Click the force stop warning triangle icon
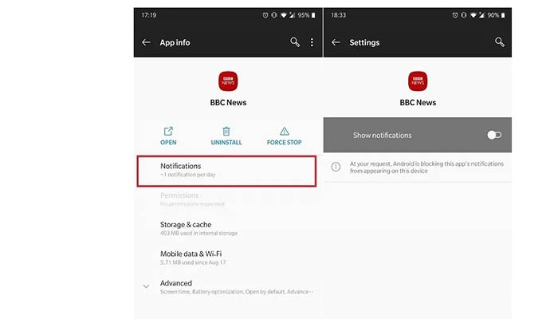Screen dimensions: 558x319 point(285,132)
